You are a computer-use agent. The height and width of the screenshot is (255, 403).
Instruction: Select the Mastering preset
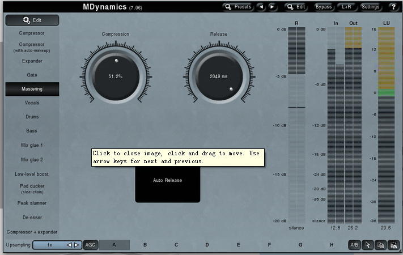click(32, 89)
